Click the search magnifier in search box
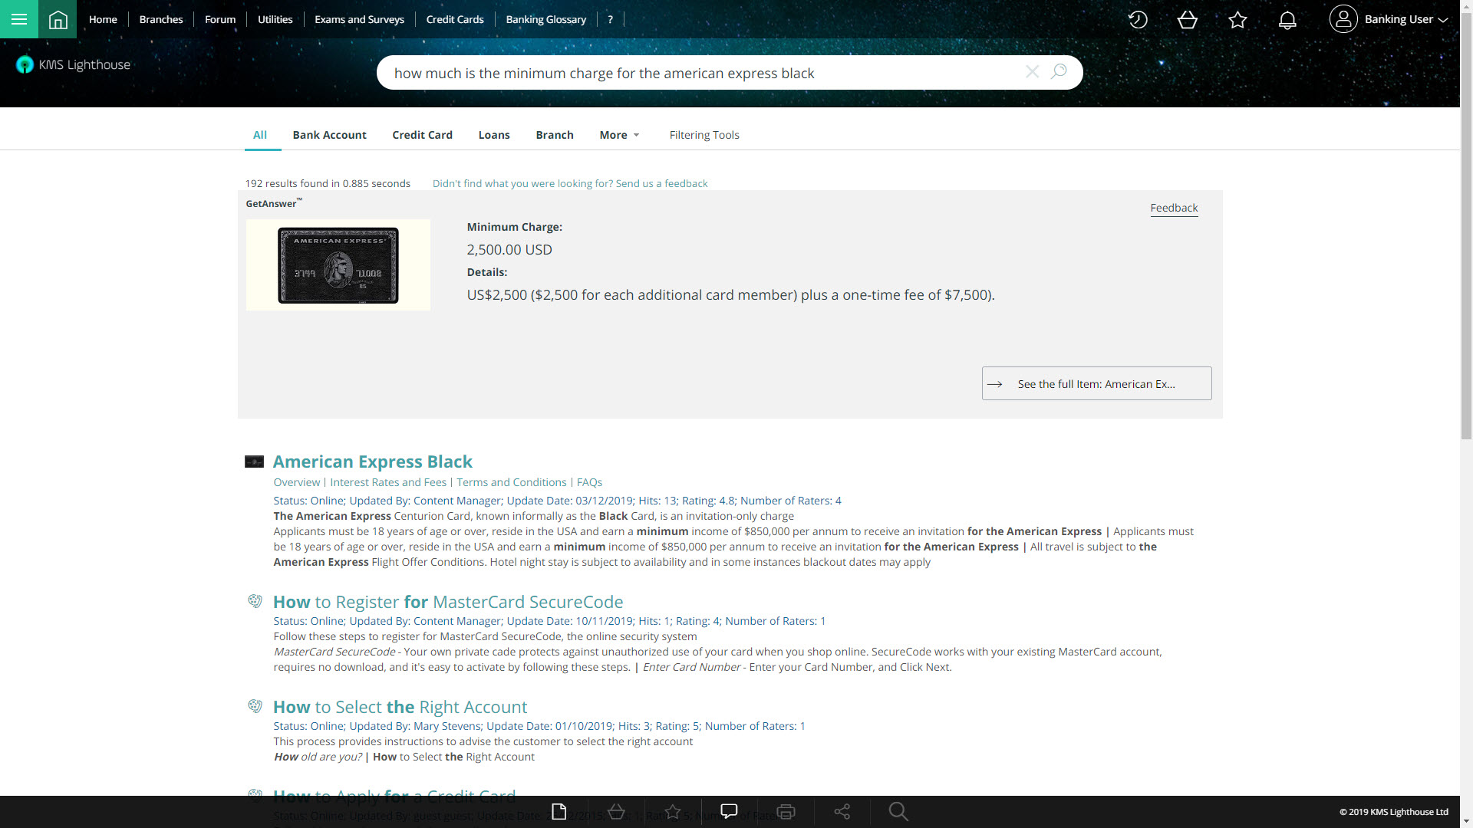 (1059, 72)
